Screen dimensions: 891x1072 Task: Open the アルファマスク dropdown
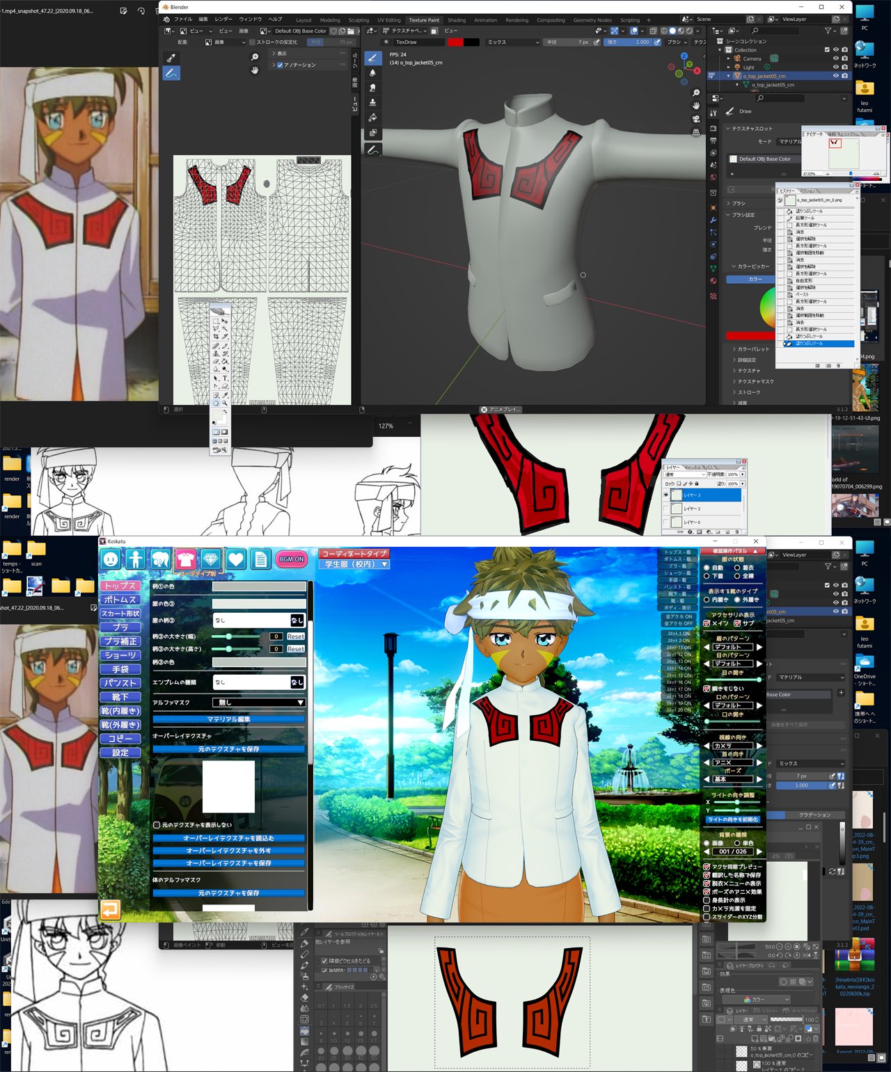coord(258,703)
